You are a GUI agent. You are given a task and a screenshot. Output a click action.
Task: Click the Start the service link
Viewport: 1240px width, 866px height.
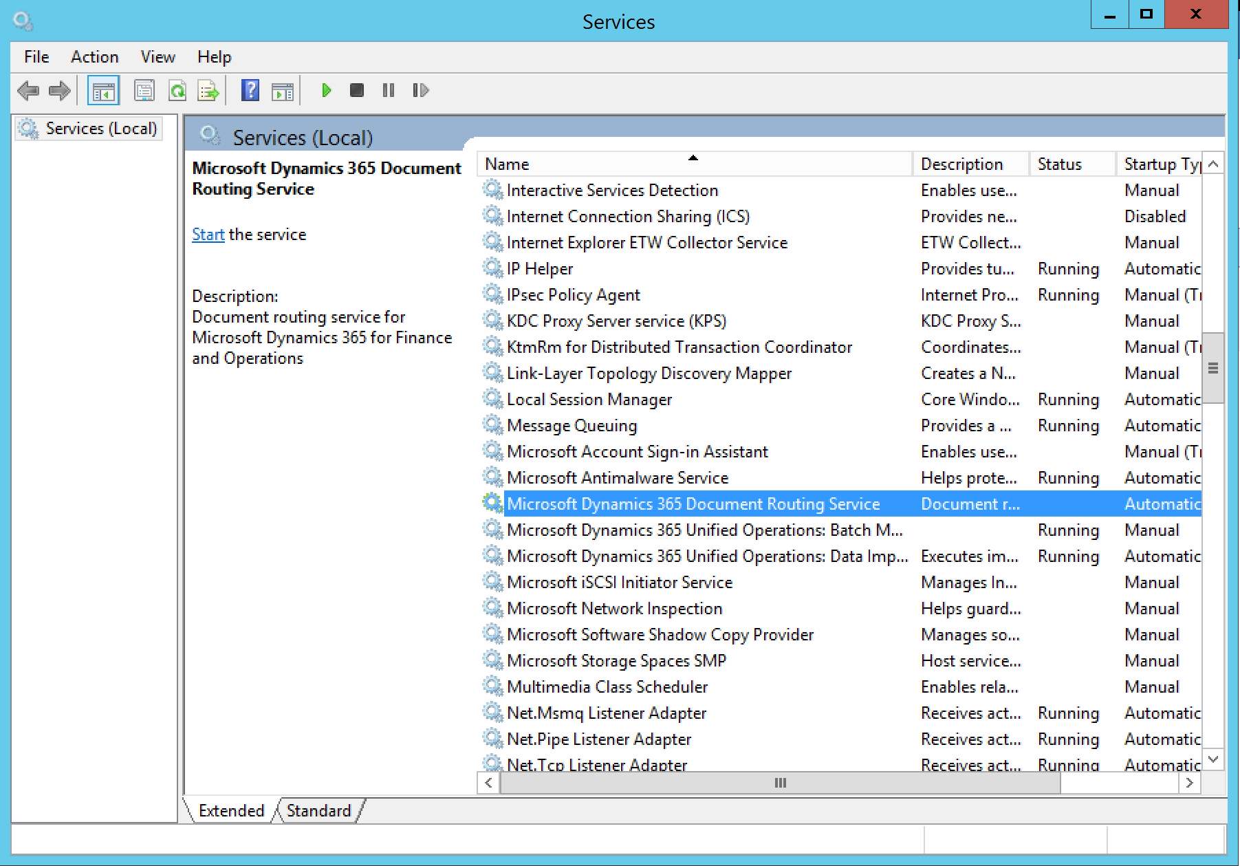[x=208, y=234]
